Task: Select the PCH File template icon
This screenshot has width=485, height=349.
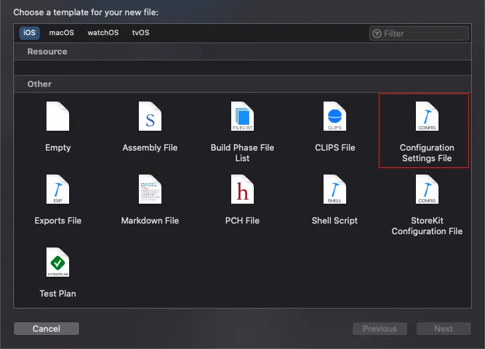Action: pyautogui.click(x=242, y=190)
